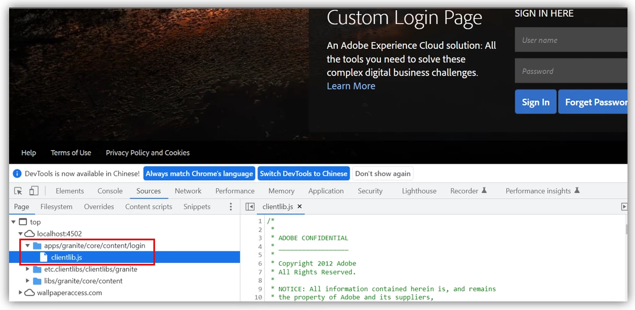
Task: Switch to the Elements panel tab
Action: [70, 191]
